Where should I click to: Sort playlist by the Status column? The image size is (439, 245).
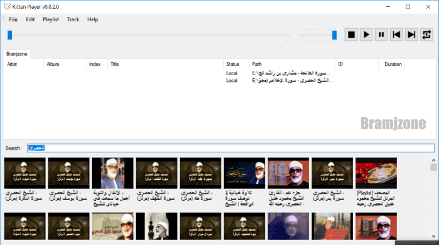tap(236, 64)
